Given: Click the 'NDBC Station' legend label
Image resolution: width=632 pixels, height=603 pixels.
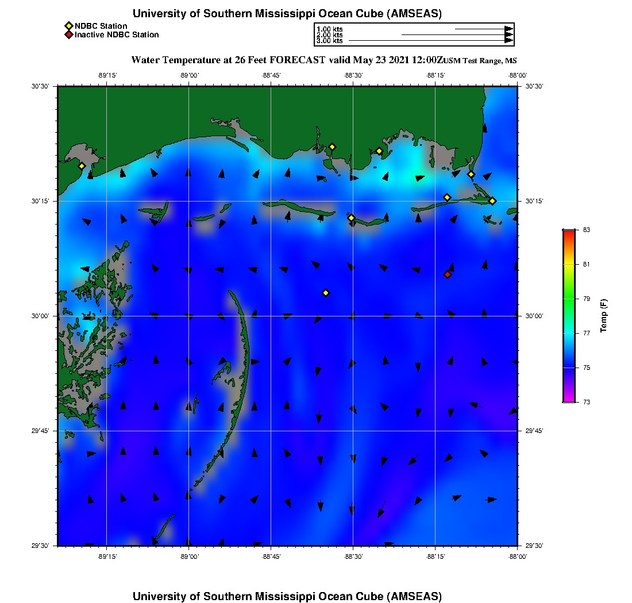Looking at the screenshot, I should (101, 26).
